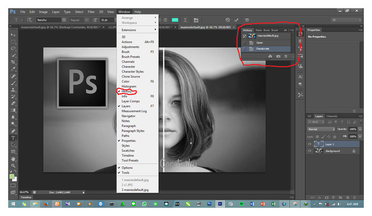Open font style dropdown showing Regular
The width and height of the screenshot is (372, 216).
coord(86,20)
